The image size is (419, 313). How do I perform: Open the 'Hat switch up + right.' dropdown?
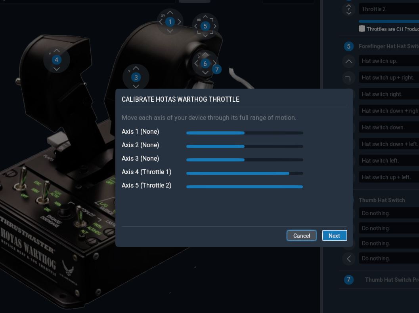click(389, 78)
